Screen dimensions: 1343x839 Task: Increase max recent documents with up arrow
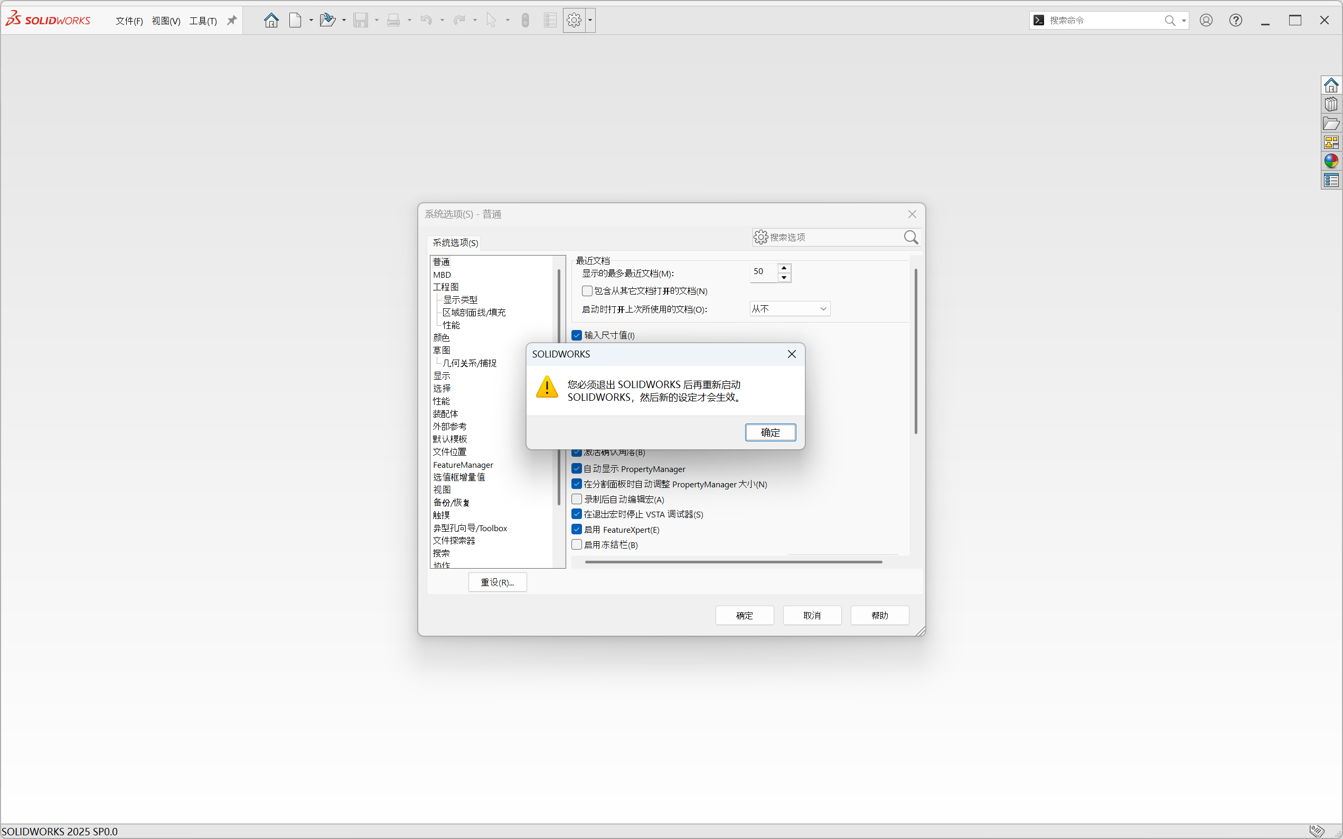(x=784, y=268)
